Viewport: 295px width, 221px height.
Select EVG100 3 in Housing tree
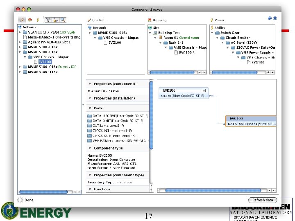[x=187, y=52]
